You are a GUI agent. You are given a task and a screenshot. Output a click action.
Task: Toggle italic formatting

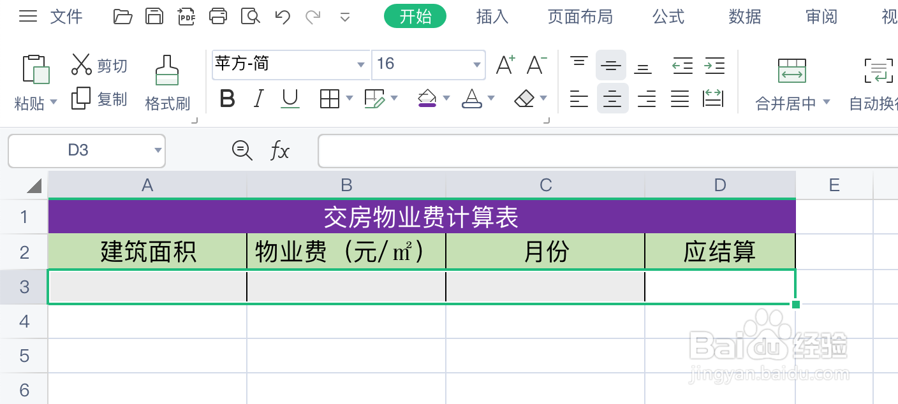pyautogui.click(x=258, y=98)
